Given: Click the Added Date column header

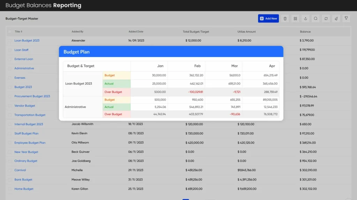Looking at the screenshot, I should pos(136,32).
